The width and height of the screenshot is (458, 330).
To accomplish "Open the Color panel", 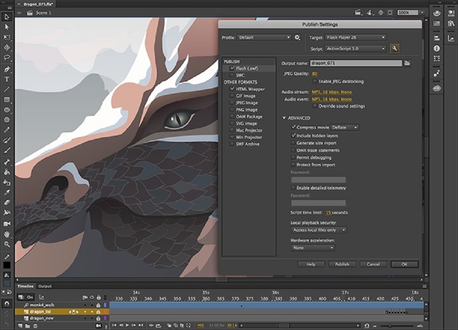I will (x=437, y=13).
